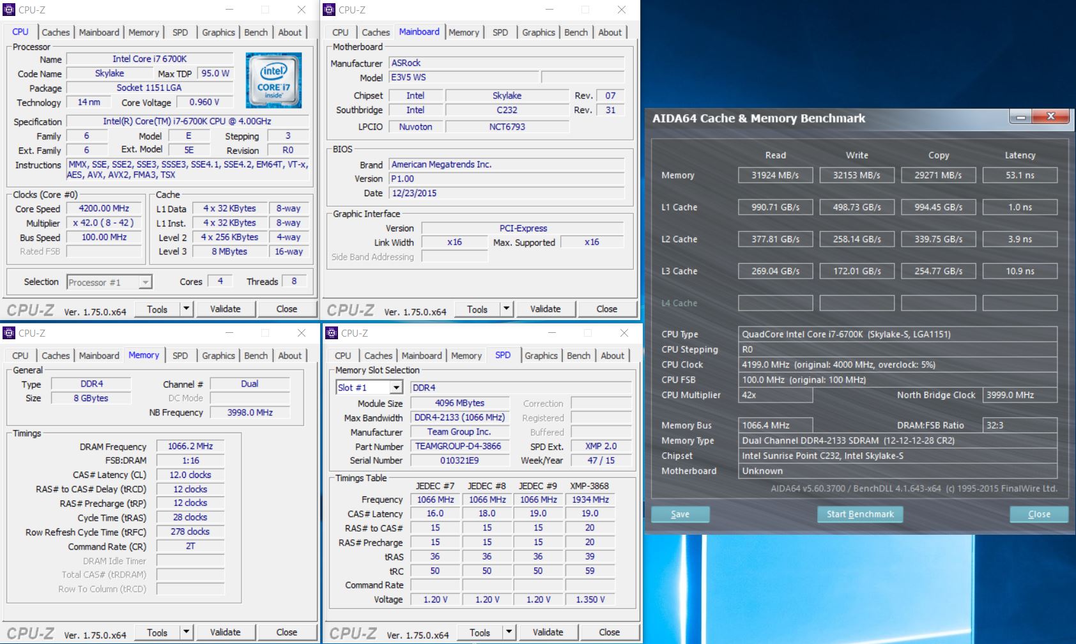This screenshot has height=644, width=1076.
Task: Minimize the AIDA64 Cache & Memory Benchmark window
Action: pos(1021,117)
